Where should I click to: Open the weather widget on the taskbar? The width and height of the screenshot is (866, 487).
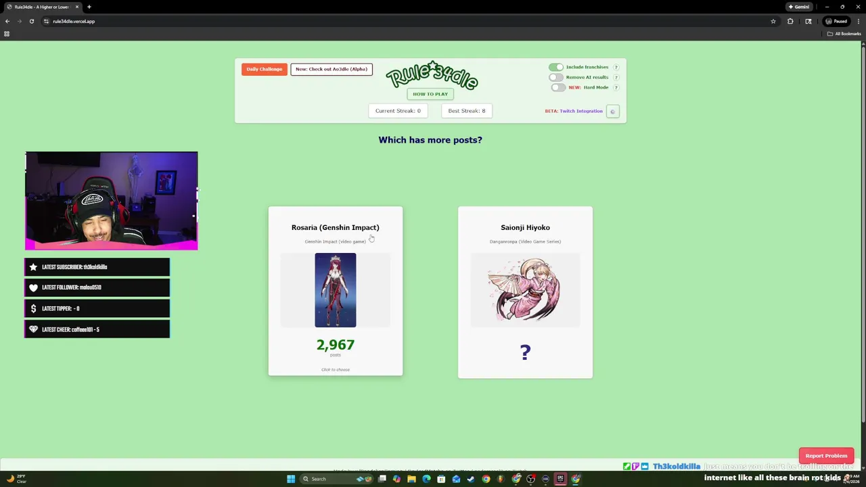pos(17,479)
